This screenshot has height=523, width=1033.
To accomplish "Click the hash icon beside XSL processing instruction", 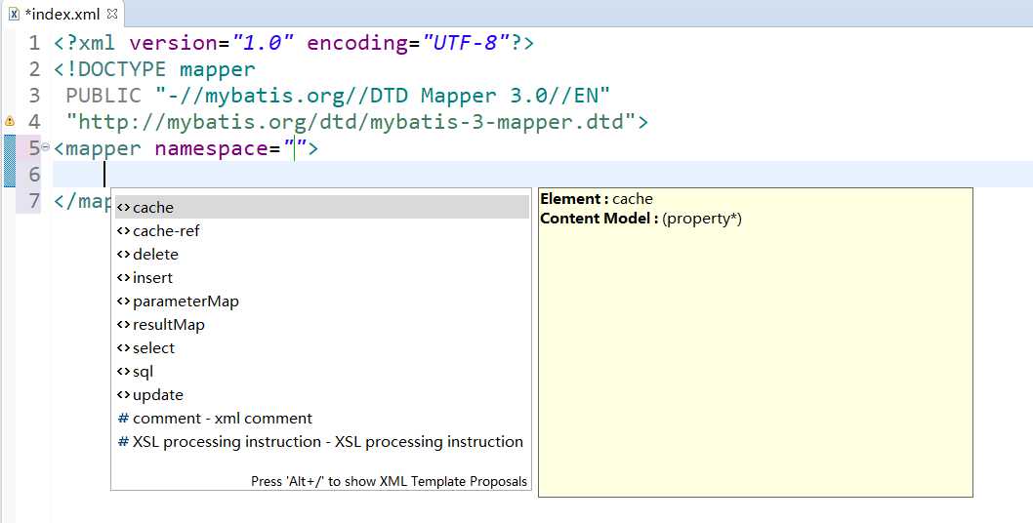I will point(123,441).
